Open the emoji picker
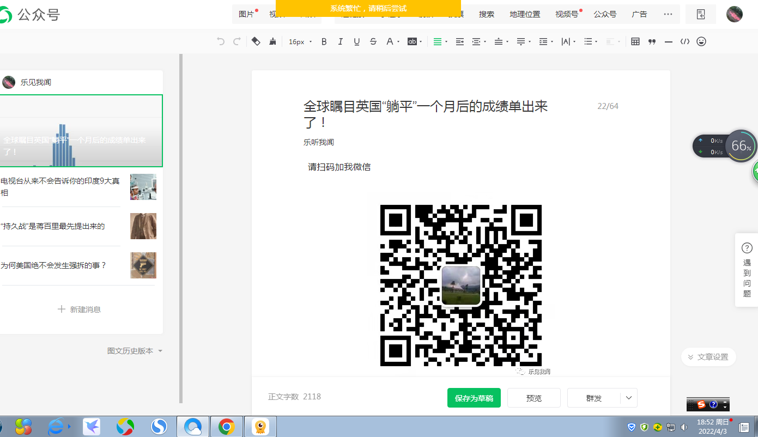 coord(701,41)
